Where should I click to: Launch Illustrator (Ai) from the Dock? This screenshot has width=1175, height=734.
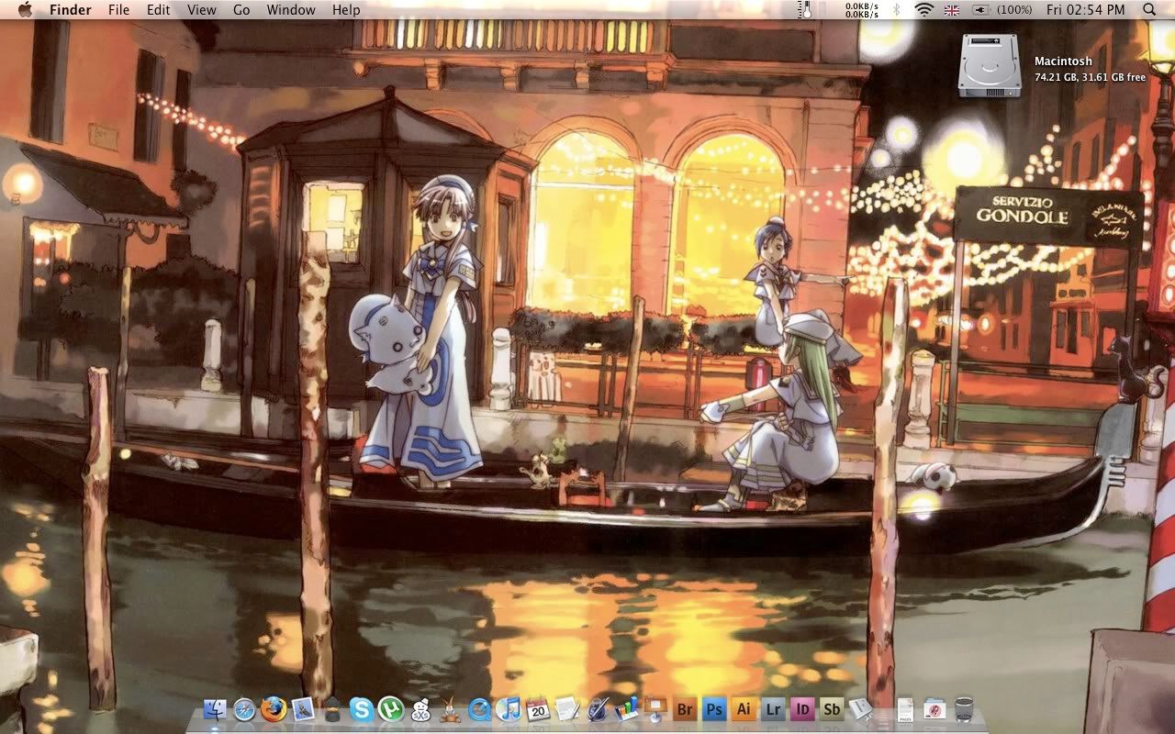[x=744, y=709]
